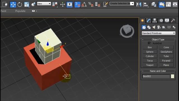179x101 pixels.
Task: Switch to the Motion command panel tab
Action: [161, 20]
